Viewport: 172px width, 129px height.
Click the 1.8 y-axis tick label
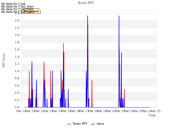17,42
